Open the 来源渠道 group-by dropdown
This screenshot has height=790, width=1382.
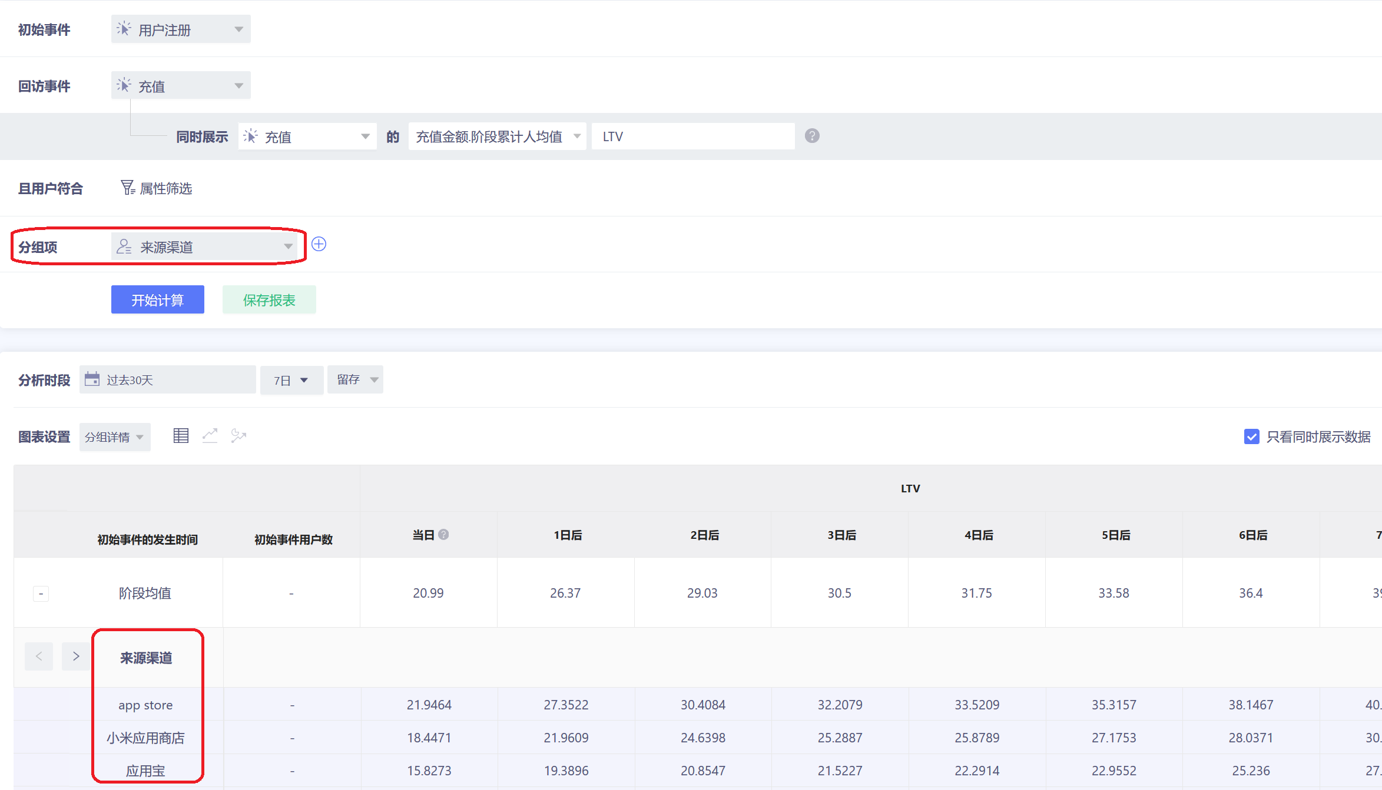click(x=204, y=246)
